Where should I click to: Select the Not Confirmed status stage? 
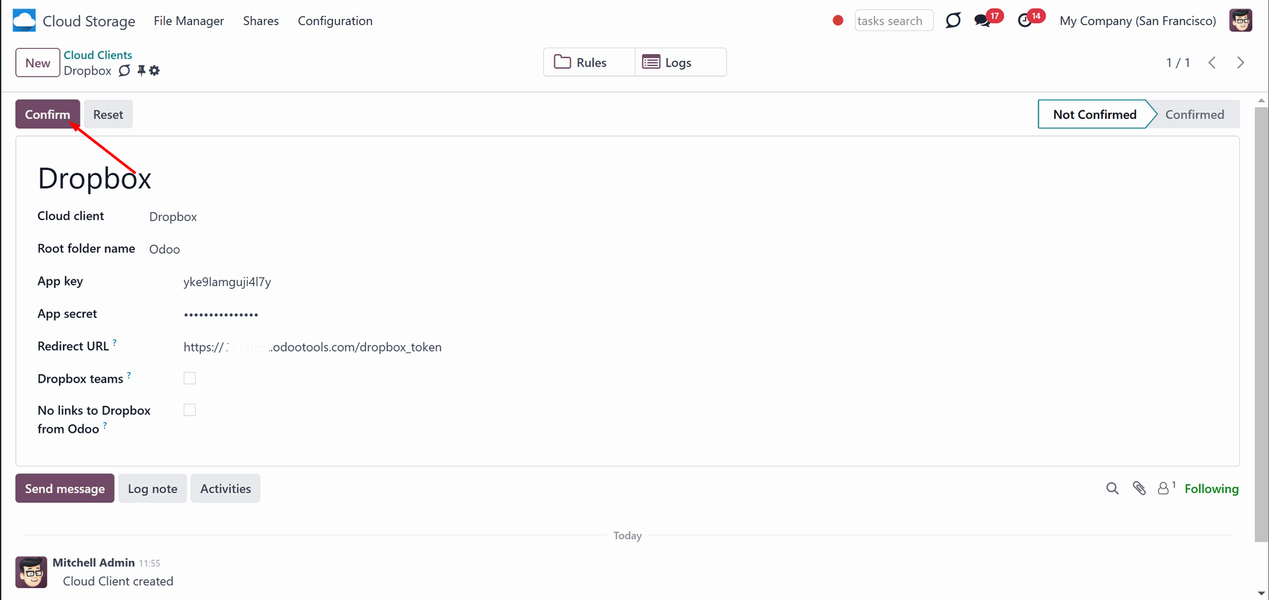(x=1095, y=114)
